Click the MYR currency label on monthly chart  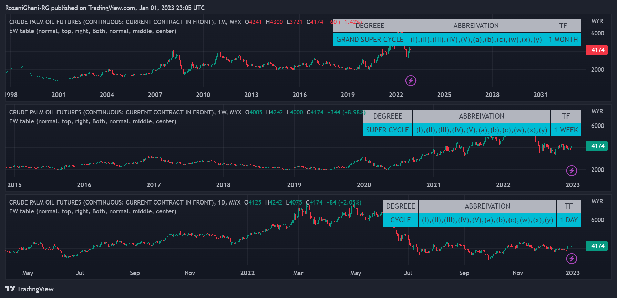point(597,21)
